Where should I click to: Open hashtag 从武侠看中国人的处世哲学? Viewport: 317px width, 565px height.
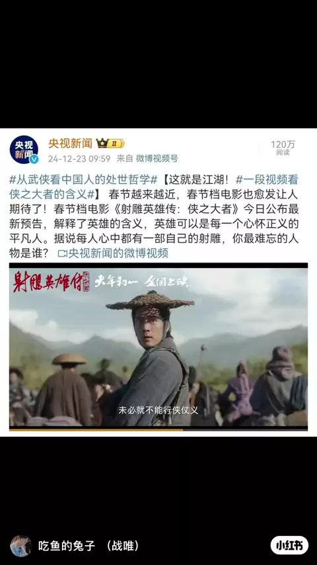(x=83, y=179)
